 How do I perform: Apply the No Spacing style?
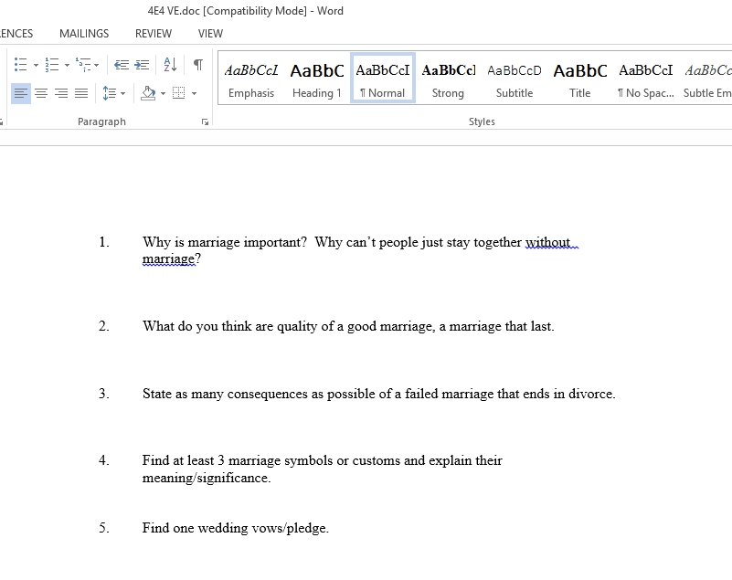pos(646,78)
